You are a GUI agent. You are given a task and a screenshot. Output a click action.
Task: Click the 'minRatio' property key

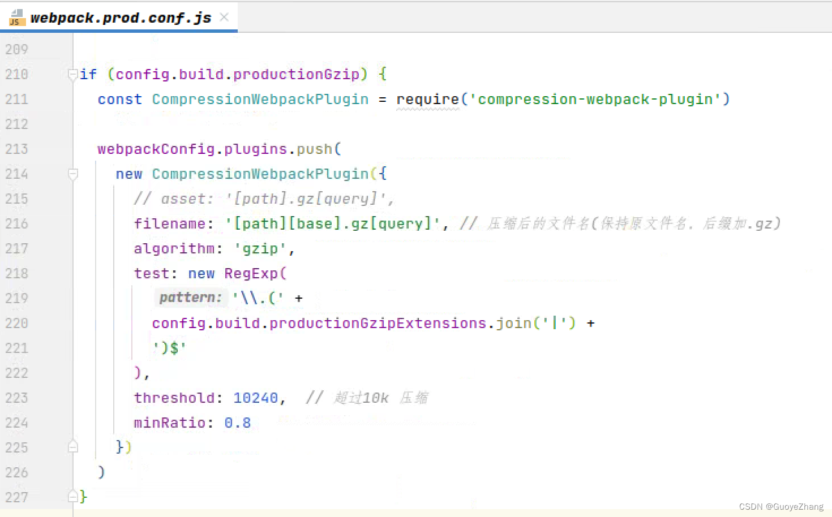tap(169, 423)
